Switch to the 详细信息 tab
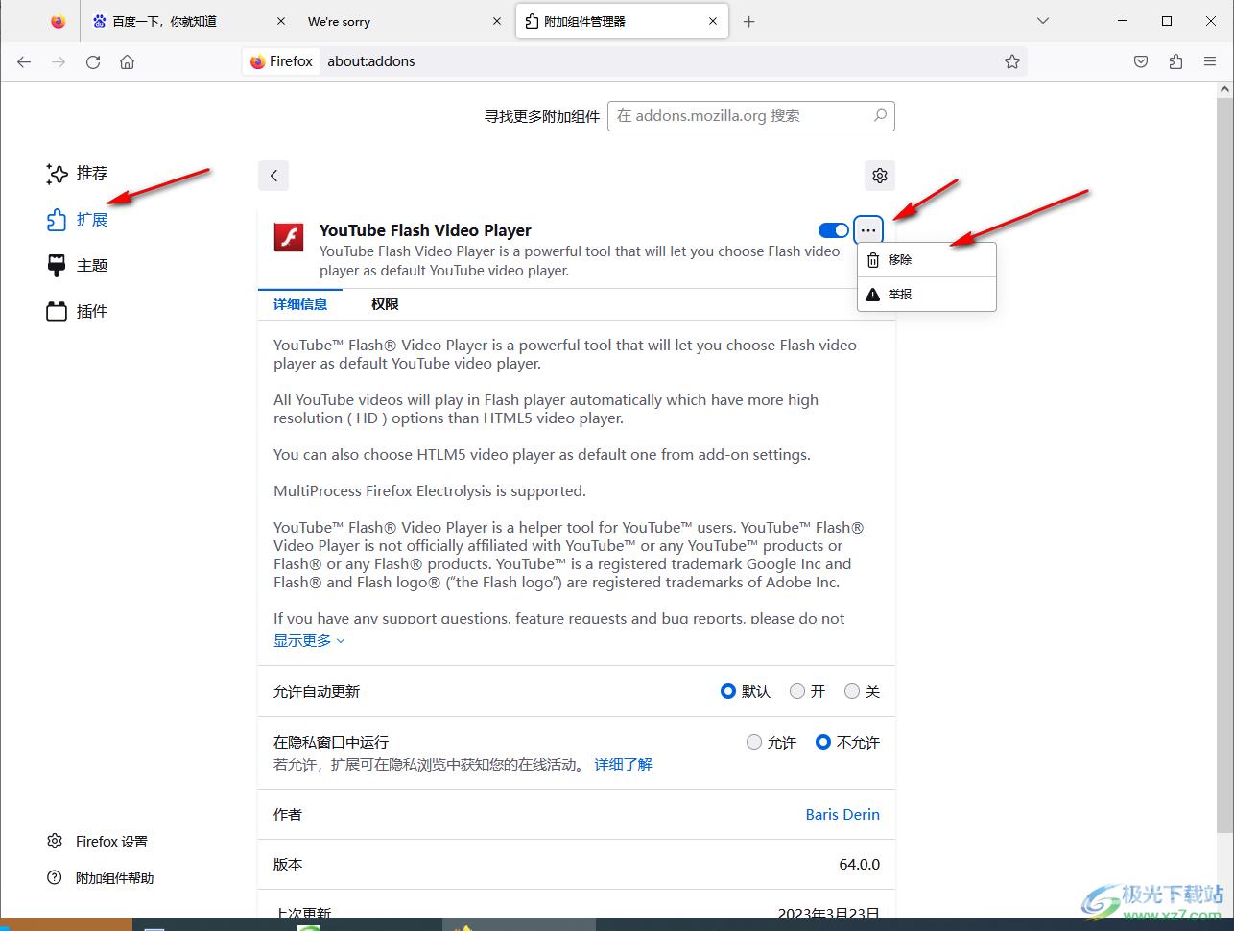 tap(300, 304)
